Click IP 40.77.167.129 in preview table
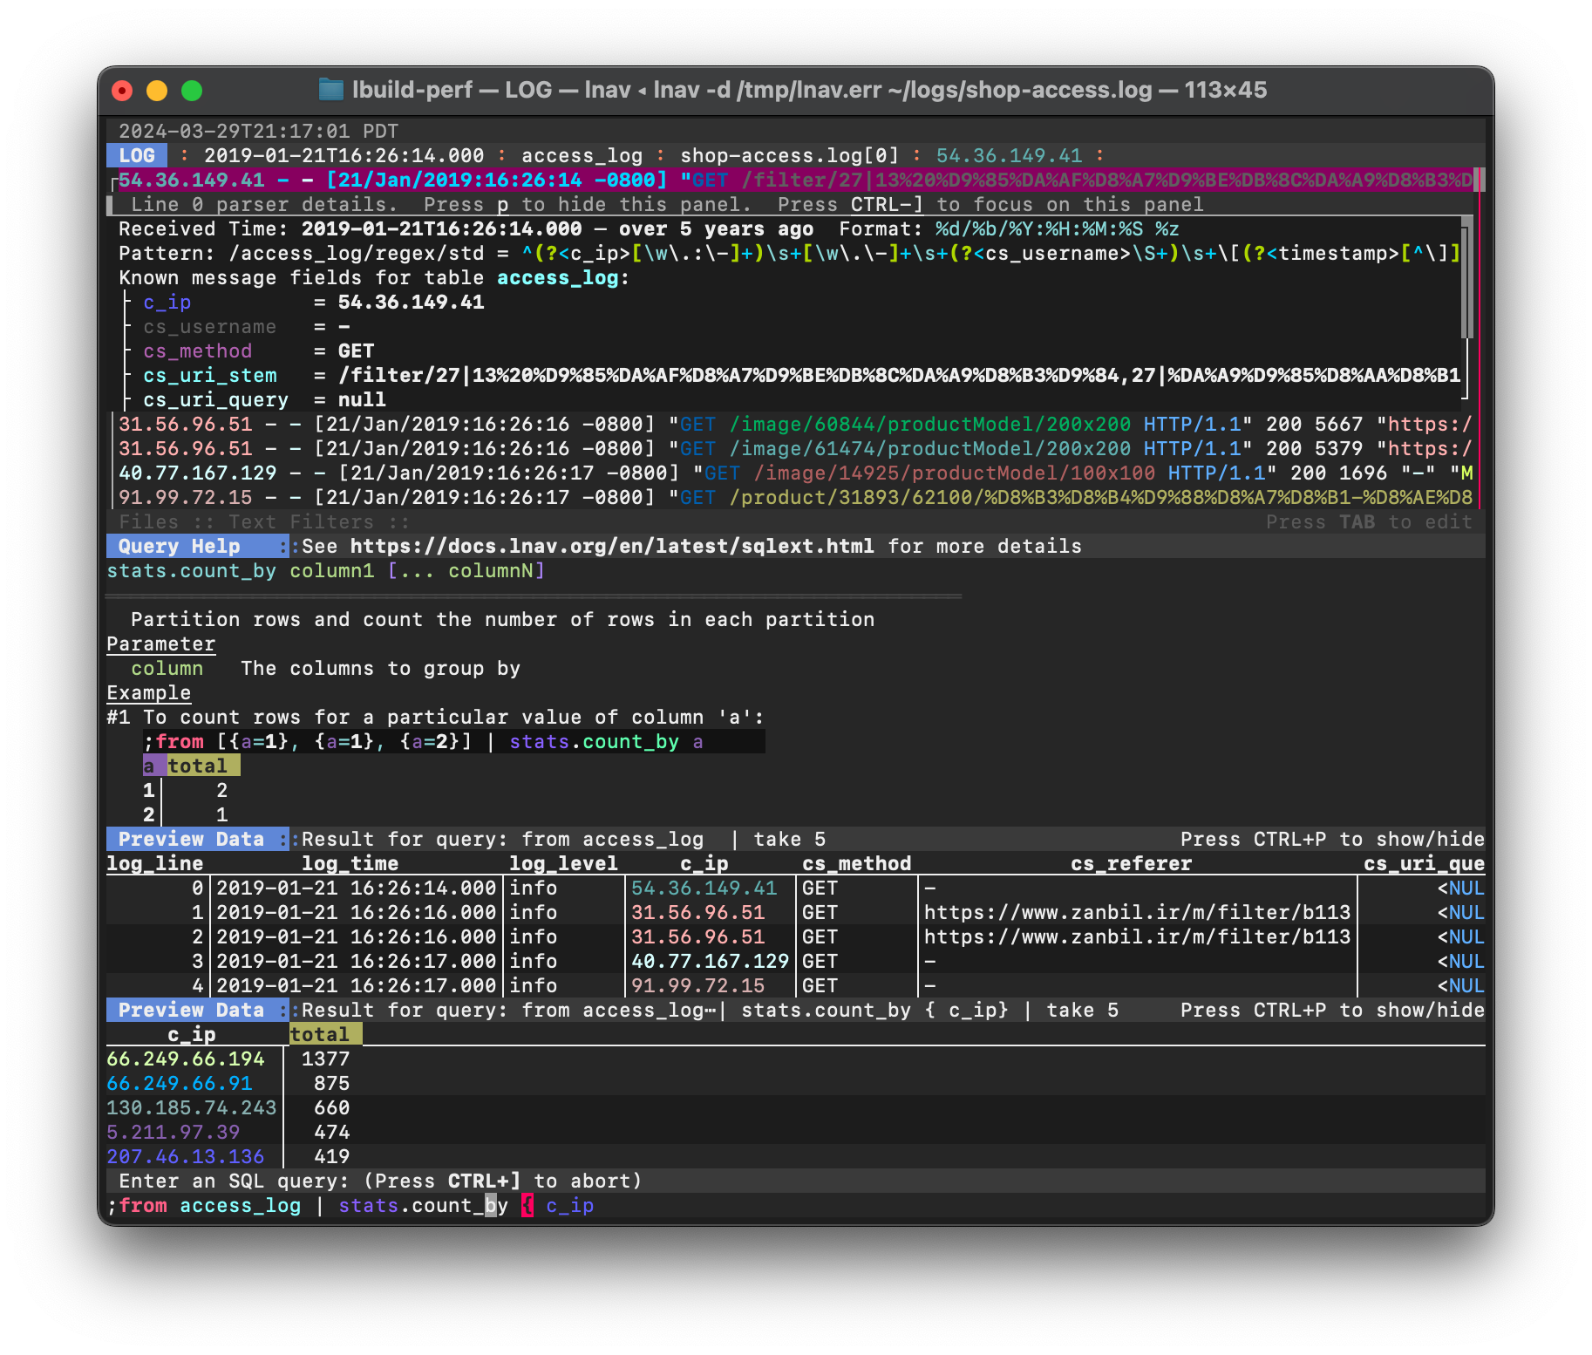 pos(710,961)
